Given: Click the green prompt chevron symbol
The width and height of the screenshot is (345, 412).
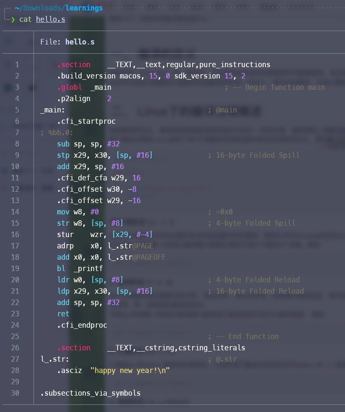Looking at the screenshot, I should (13, 19).
